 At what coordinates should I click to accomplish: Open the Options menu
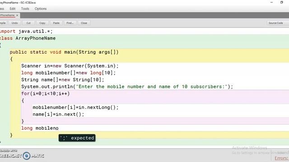coord(41,9)
